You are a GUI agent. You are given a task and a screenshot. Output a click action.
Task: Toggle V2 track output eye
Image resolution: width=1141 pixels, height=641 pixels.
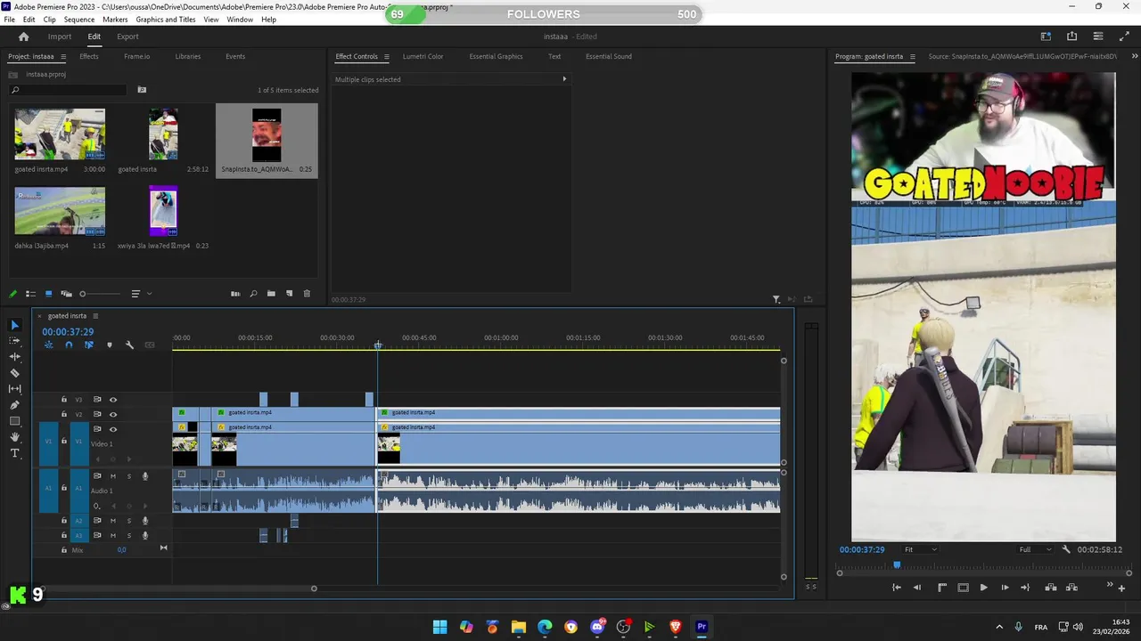[113, 414]
